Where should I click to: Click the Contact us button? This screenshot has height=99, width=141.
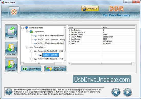[90, 8]
